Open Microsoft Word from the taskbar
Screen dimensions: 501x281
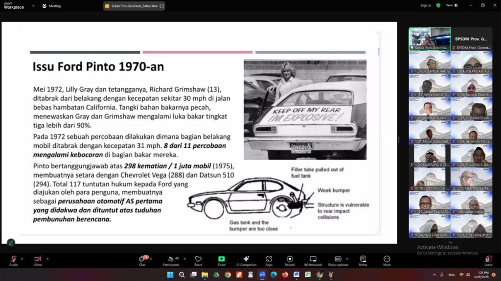pyautogui.click(x=296, y=275)
